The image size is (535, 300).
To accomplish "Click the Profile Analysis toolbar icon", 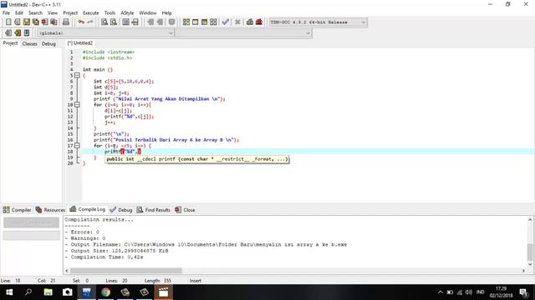I will tap(250, 22).
